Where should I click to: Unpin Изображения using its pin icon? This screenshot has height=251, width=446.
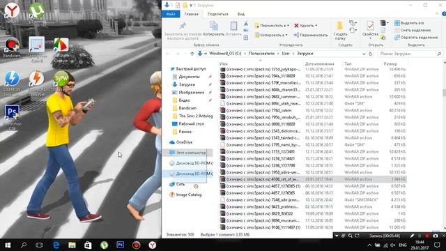tap(210, 92)
